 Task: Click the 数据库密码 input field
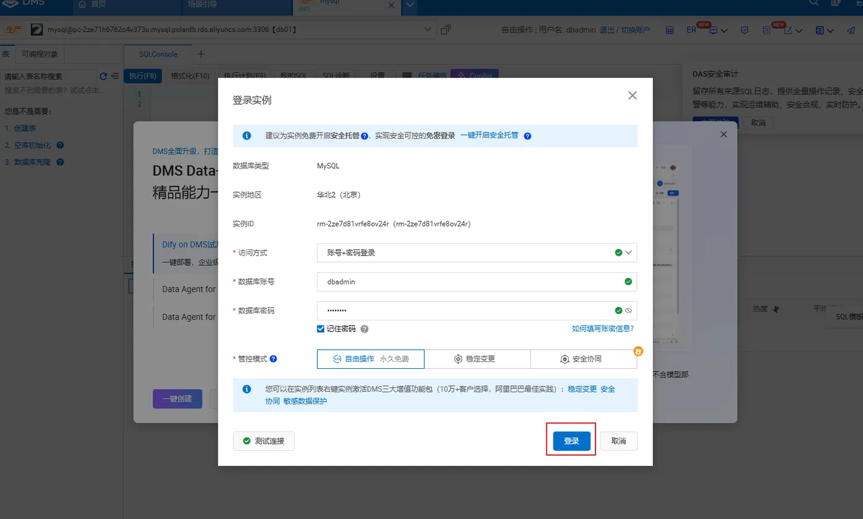pyautogui.click(x=476, y=310)
